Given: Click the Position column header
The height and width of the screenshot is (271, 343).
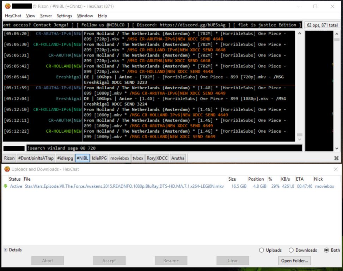Looking at the screenshot, I should 256,179.
